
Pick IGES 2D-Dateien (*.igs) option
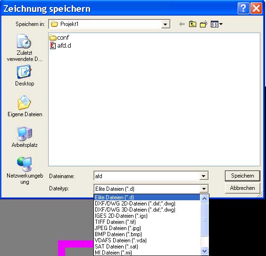pos(121,216)
